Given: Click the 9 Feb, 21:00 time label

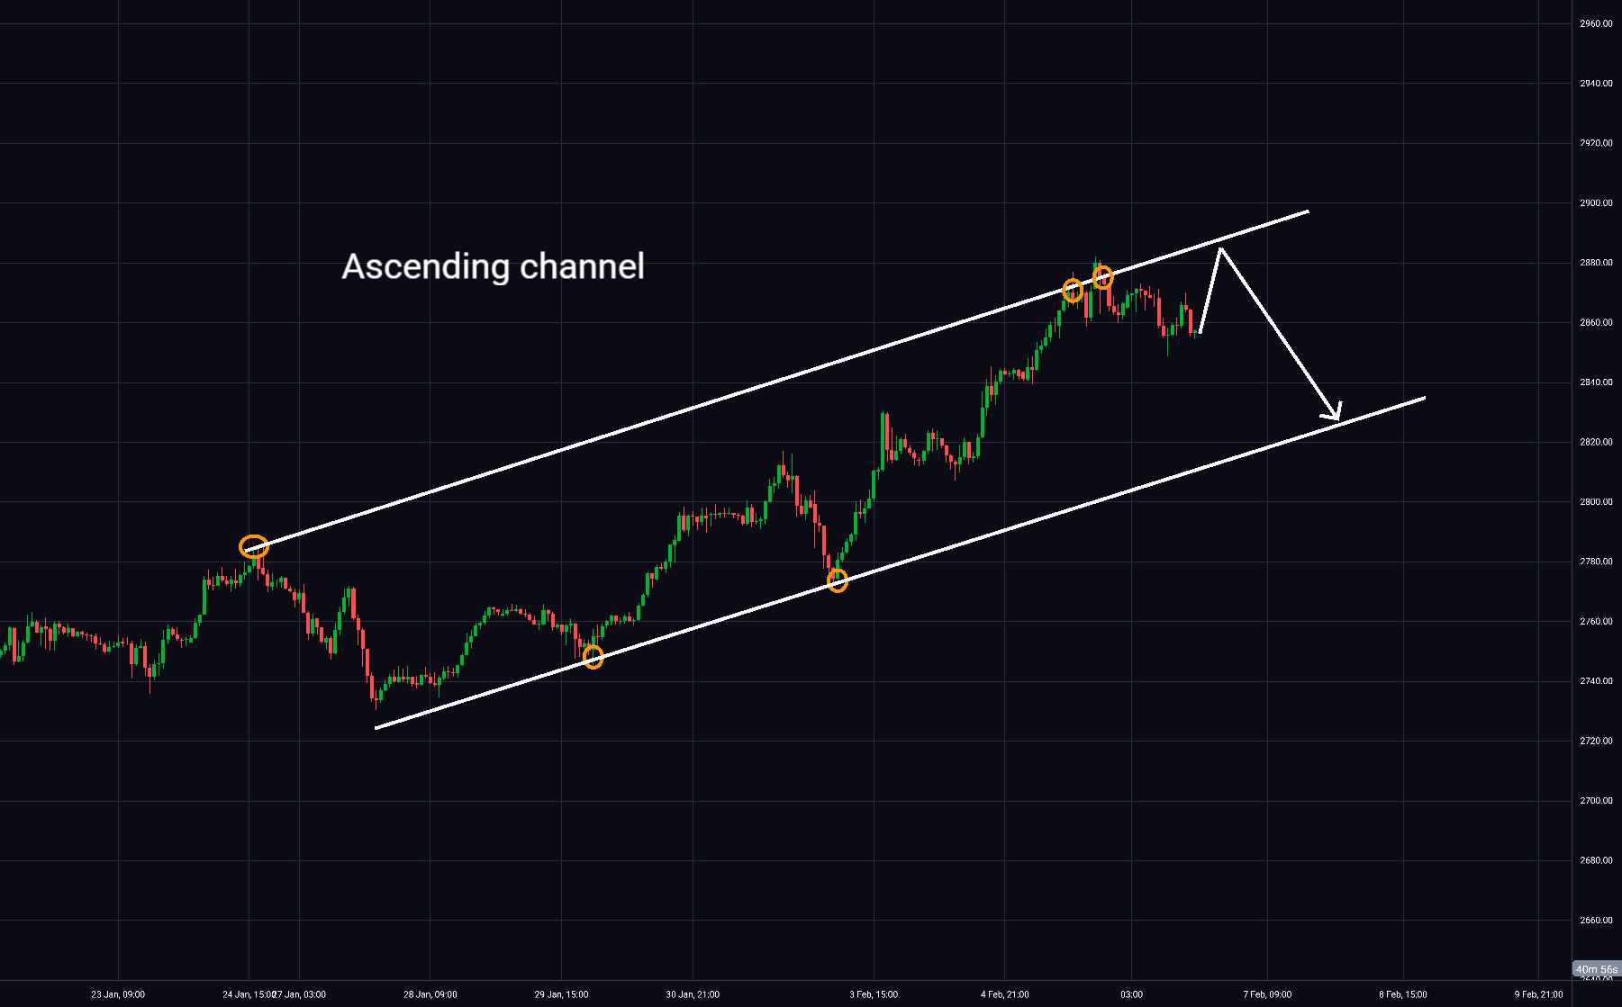Looking at the screenshot, I should pos(1538,994).
